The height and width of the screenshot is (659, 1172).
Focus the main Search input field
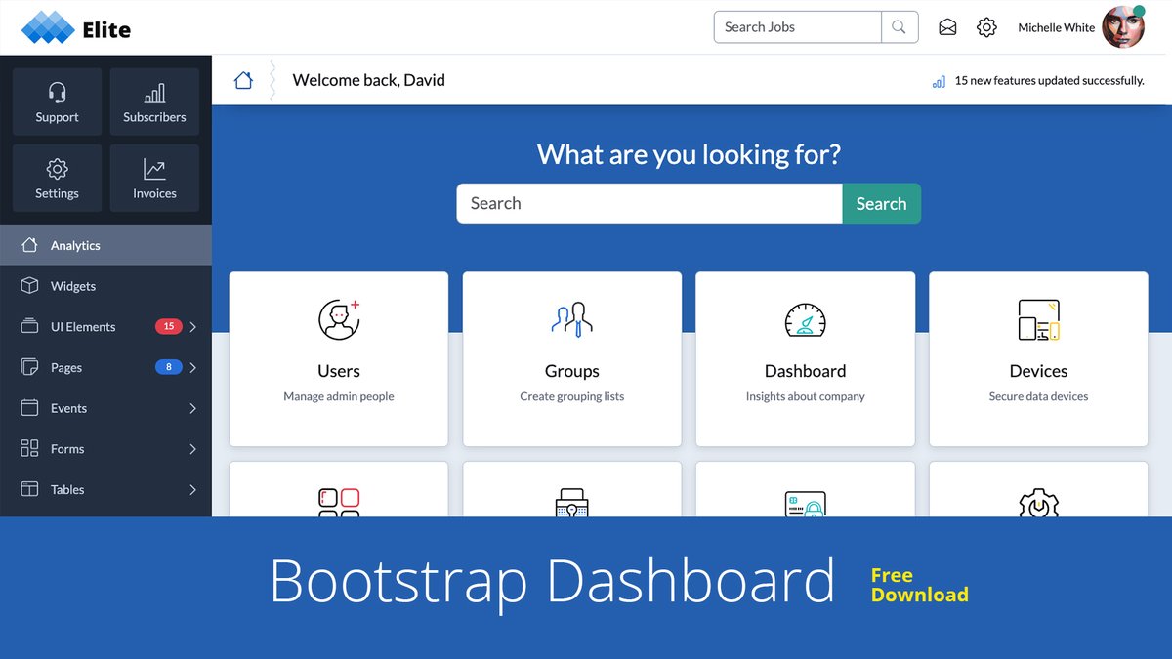[x=649, y=203]
